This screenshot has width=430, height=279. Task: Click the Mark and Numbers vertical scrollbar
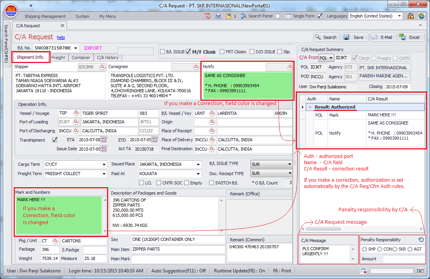(x=105, y=215)
